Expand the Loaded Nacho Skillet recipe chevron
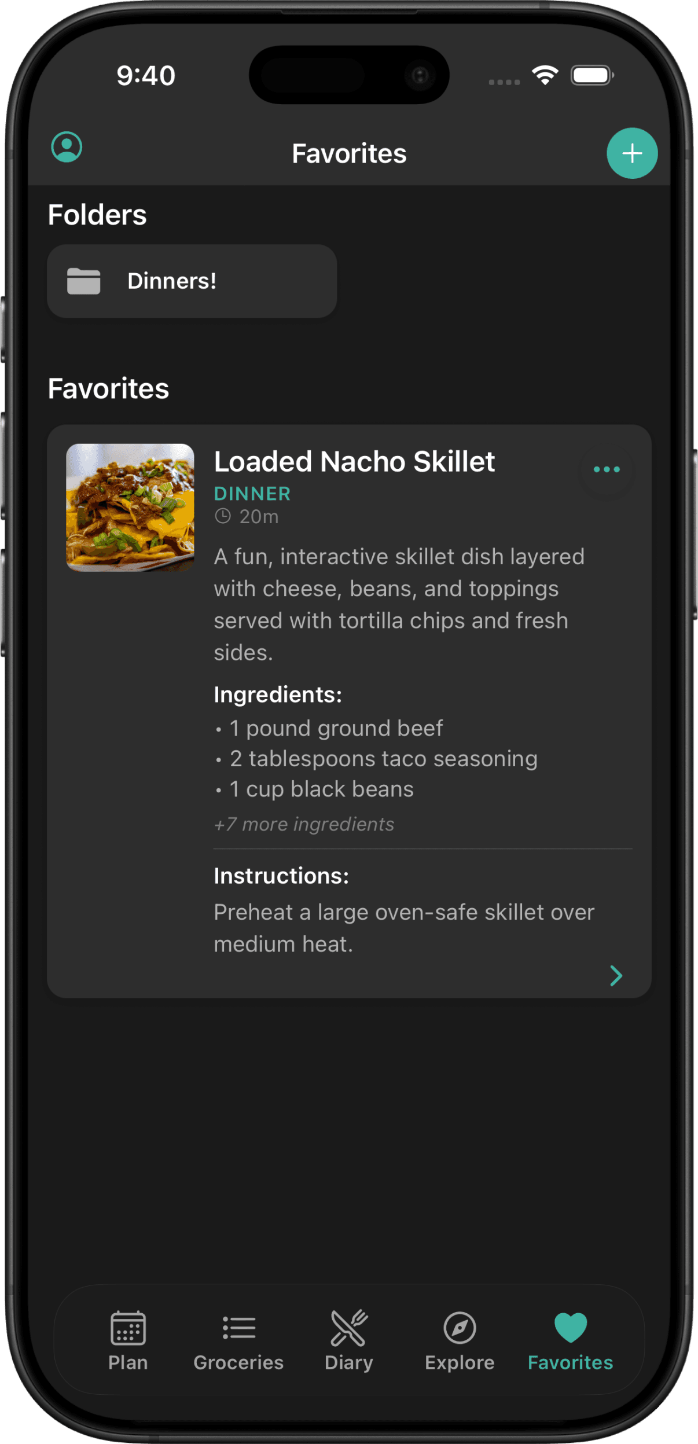 click(616, 976)
